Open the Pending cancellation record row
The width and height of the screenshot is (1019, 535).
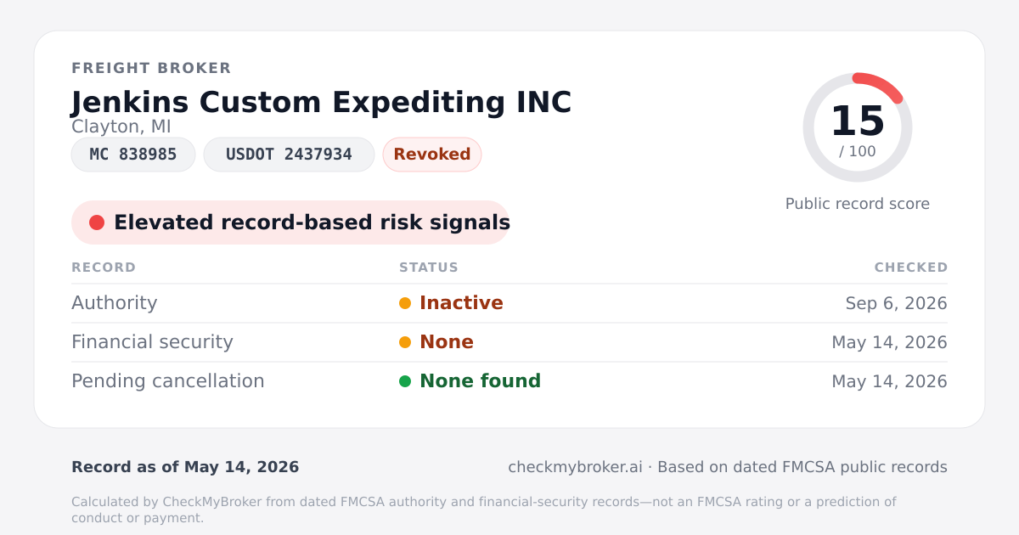click(x=509, y=381)
